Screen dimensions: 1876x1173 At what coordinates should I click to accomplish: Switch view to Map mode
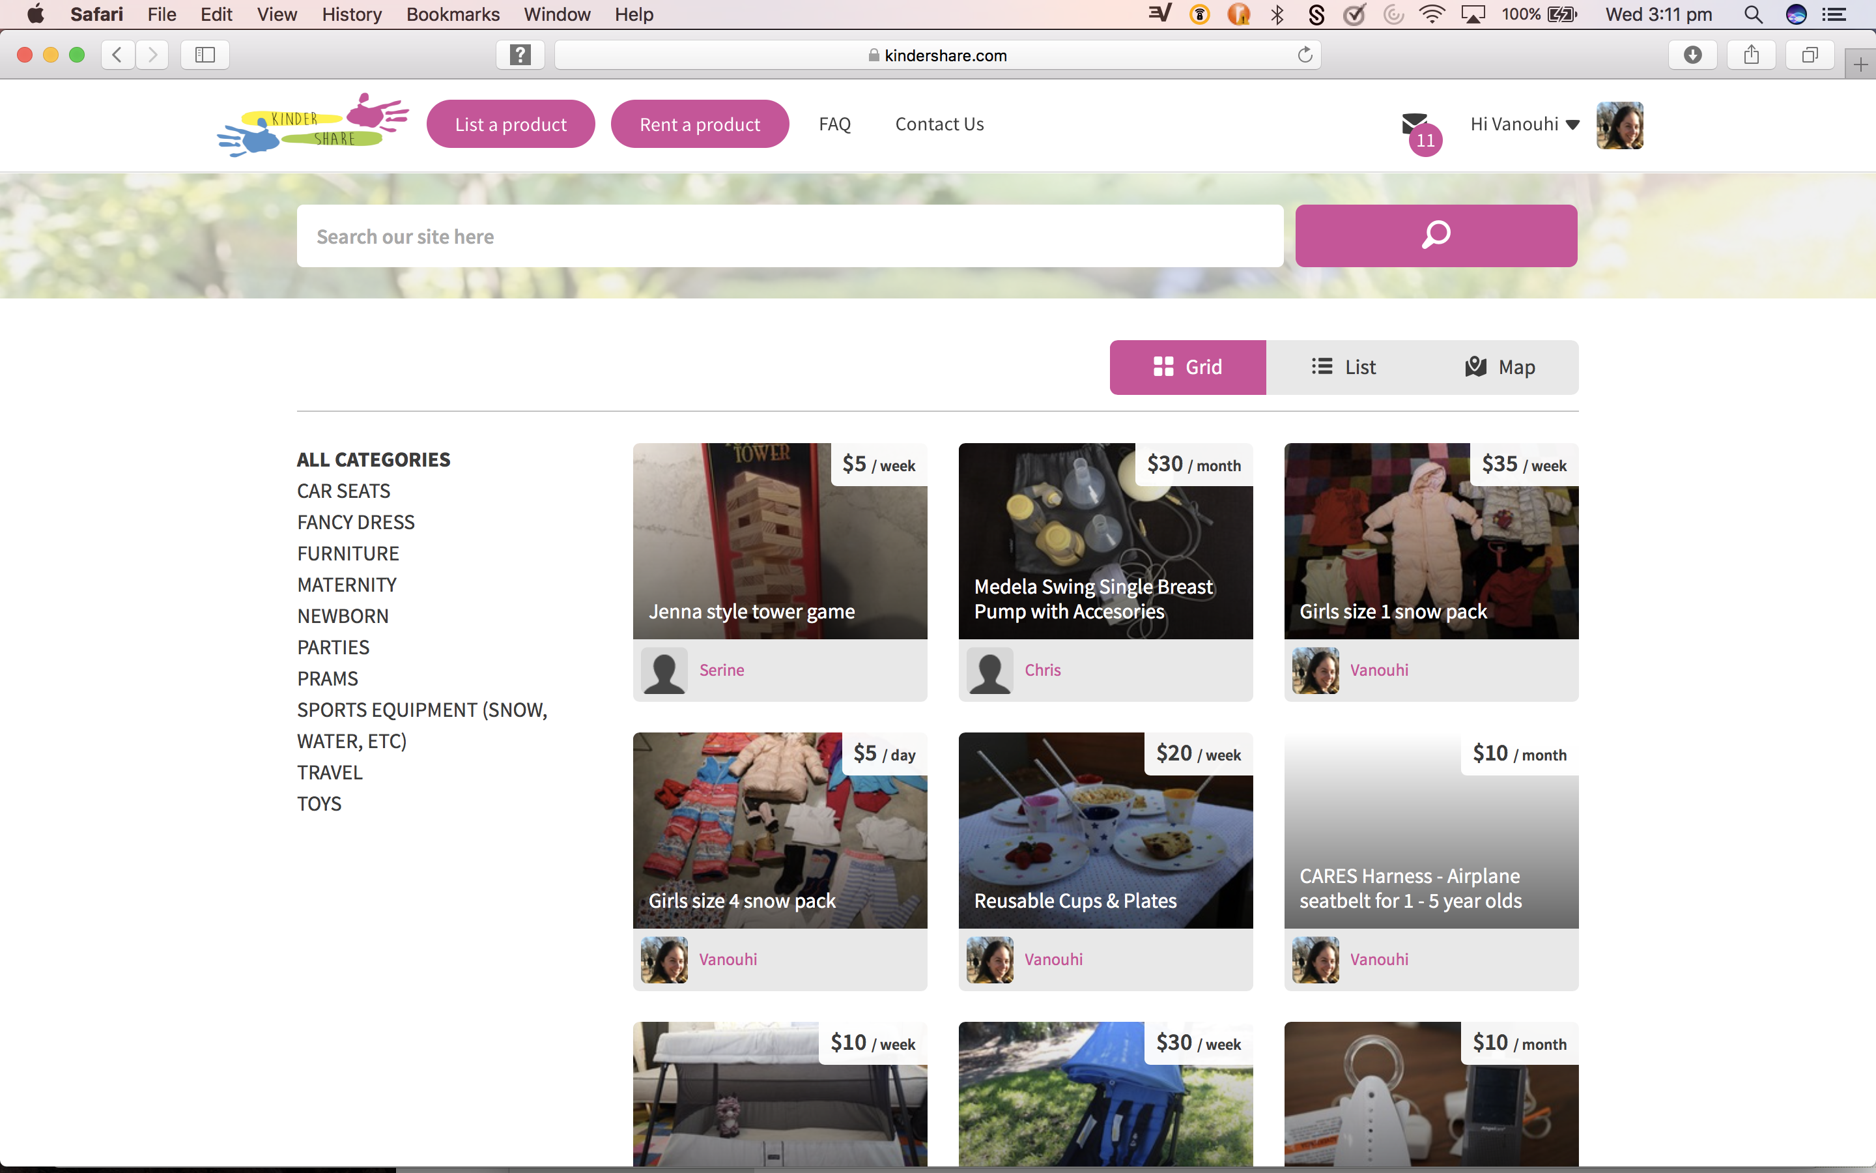point(1500,367)
